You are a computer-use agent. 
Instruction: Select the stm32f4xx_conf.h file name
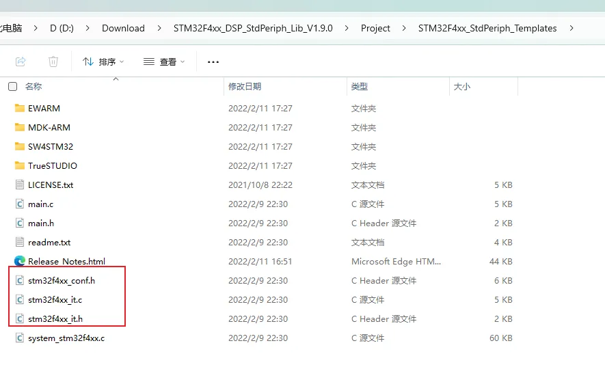[x=62, y=281]
